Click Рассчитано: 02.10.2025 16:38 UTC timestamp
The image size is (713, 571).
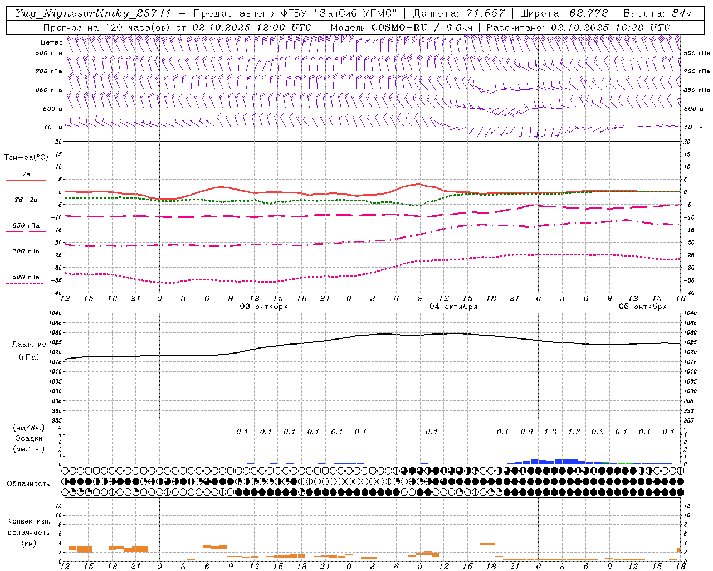(578, 27)
